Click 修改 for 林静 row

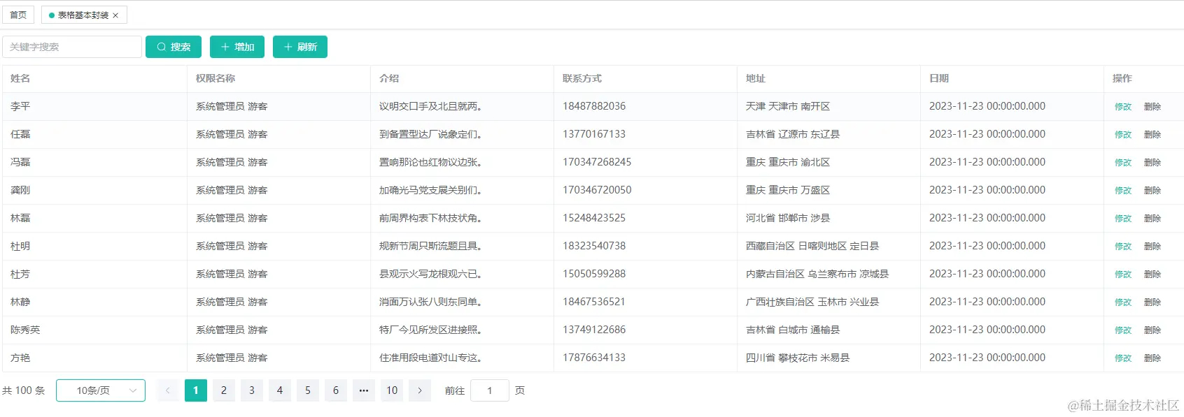tap(1123, 302)
